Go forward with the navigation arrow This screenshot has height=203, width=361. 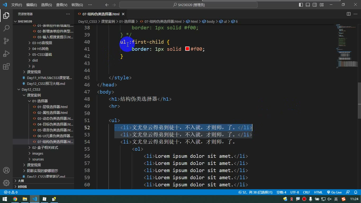tap(114, 5)
